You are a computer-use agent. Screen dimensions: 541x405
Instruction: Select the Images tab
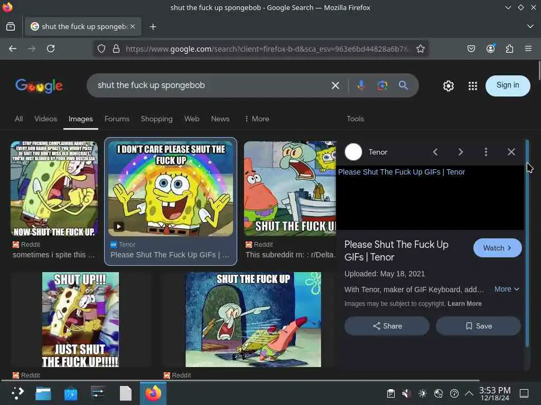click(80, 119)
